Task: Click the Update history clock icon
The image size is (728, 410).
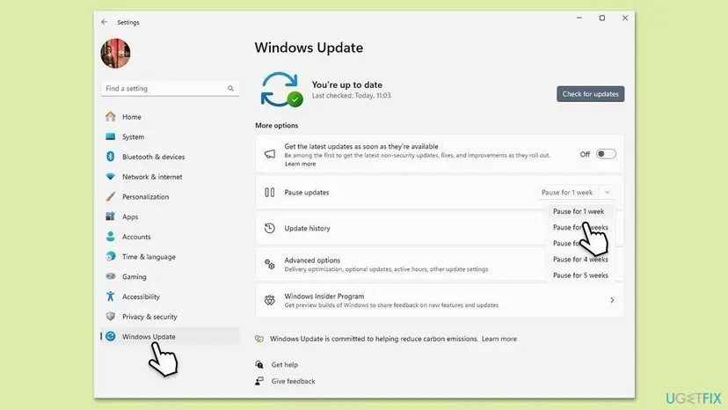Action: 270,228
